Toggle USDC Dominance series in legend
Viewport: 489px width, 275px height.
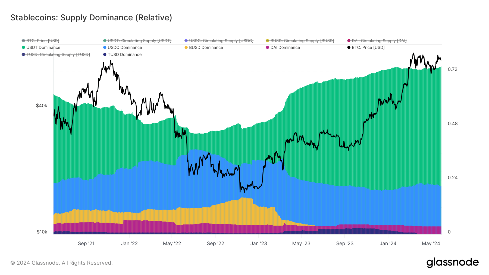point(124,48)
